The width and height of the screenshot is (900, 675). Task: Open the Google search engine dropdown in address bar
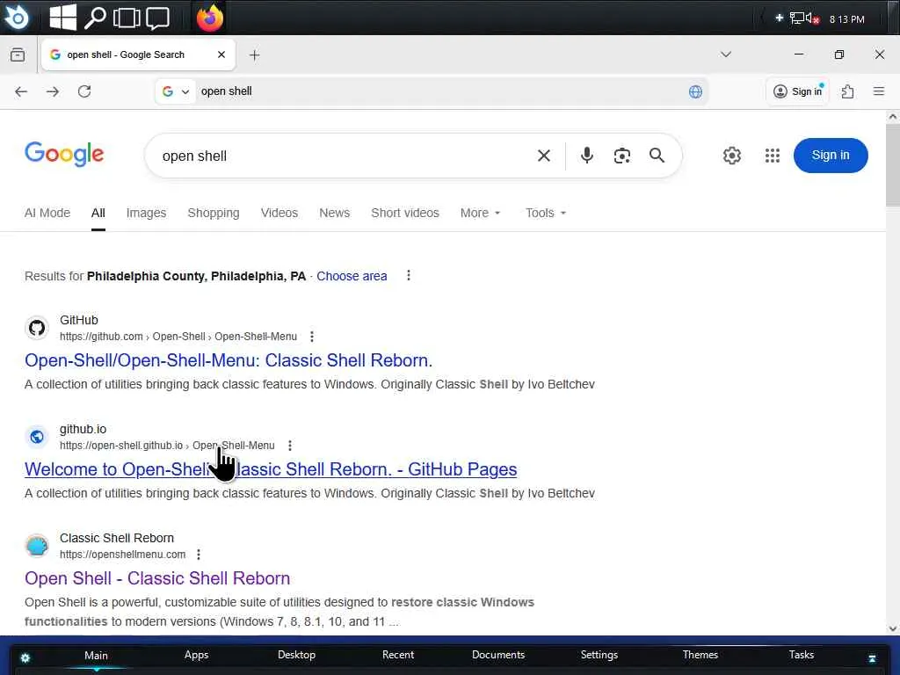[176, 91]
